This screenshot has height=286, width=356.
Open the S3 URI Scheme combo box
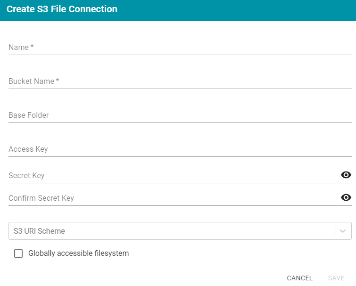click(x=180, y=231)
